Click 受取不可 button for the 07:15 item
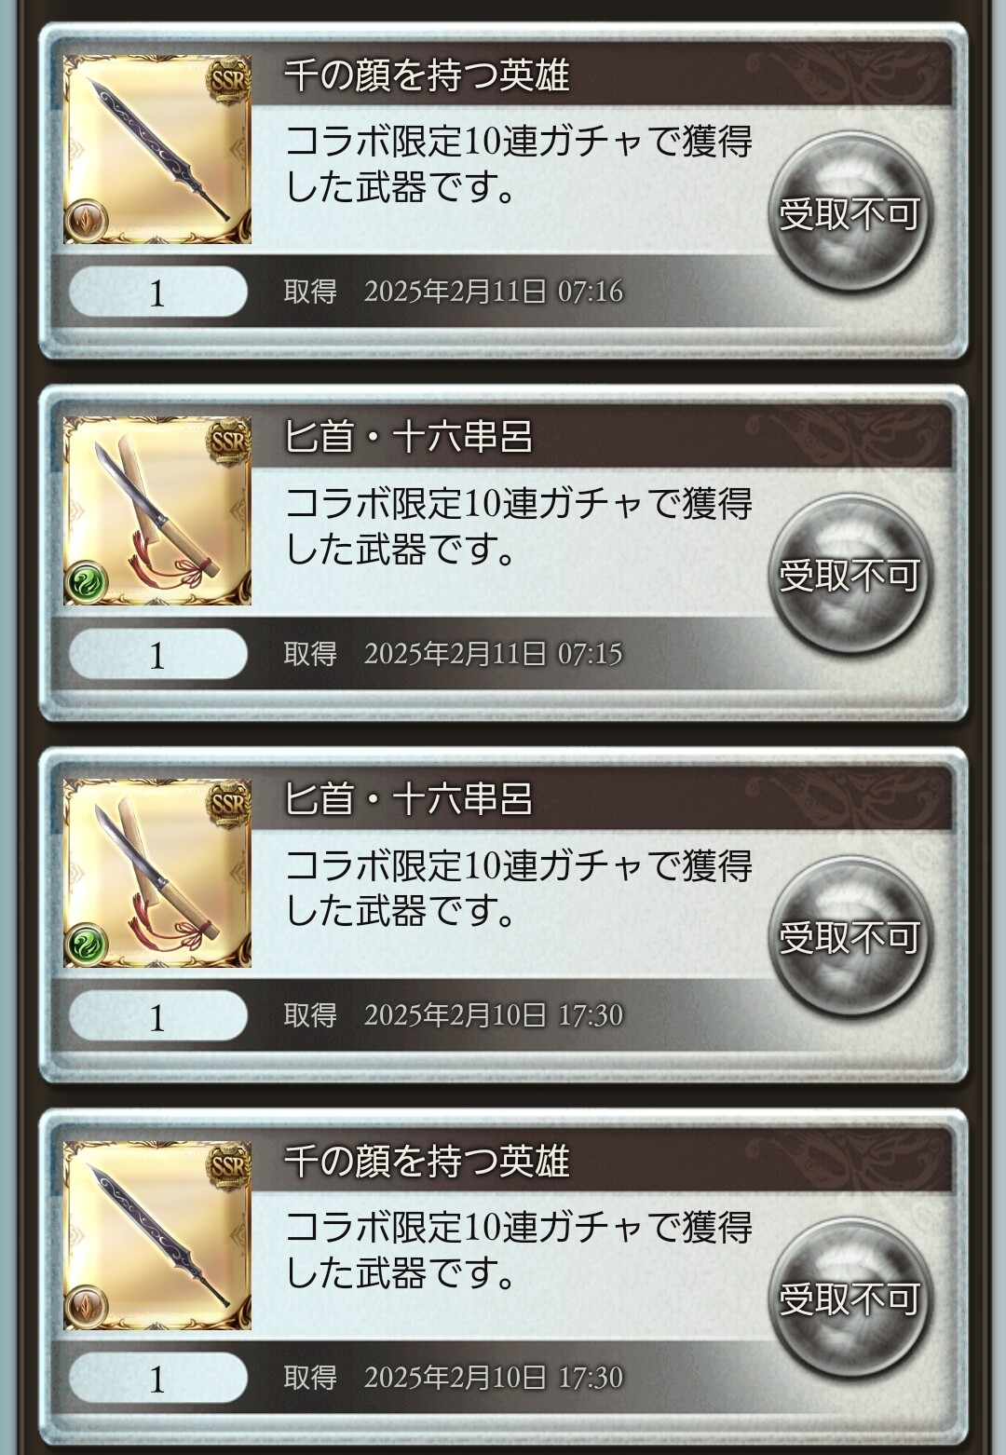Image resolution: width=1006 pixels, height=1455 pixels. [x=850, y=575]
